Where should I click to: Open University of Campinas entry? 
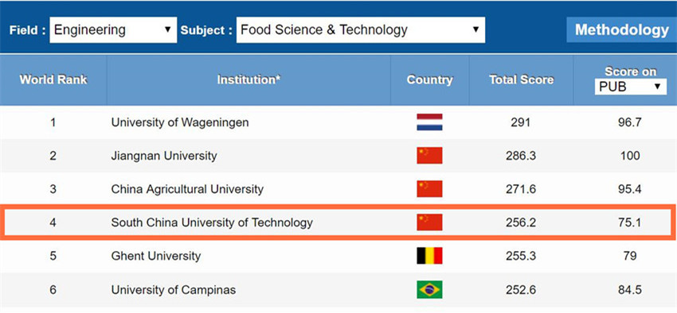[174, 290]
